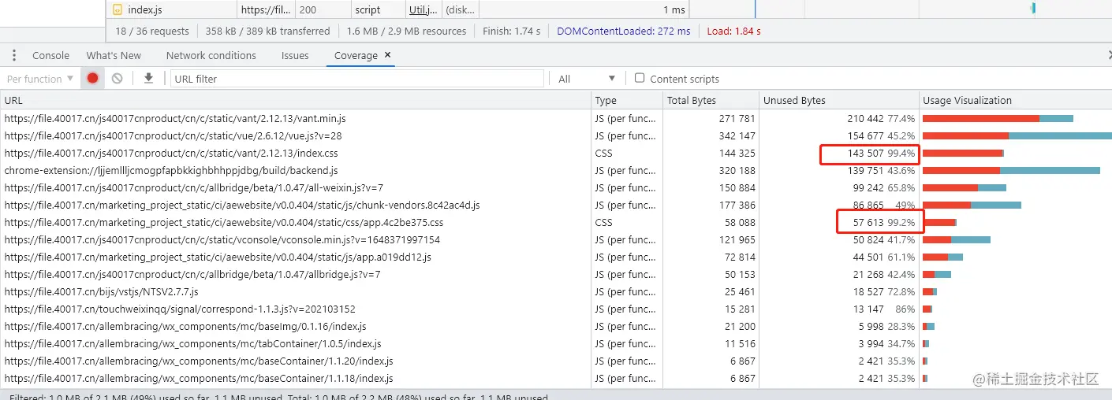Select the vant.min.js coverage row
1112x400 pixels.
point(556,118)
